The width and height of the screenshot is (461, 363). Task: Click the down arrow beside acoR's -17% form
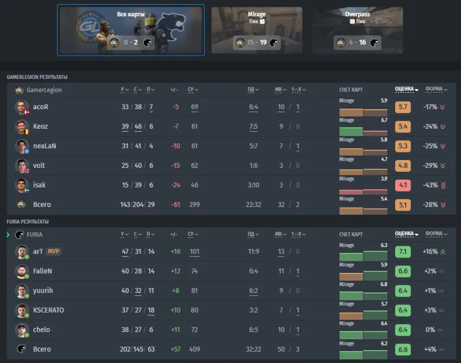point(442,107)
